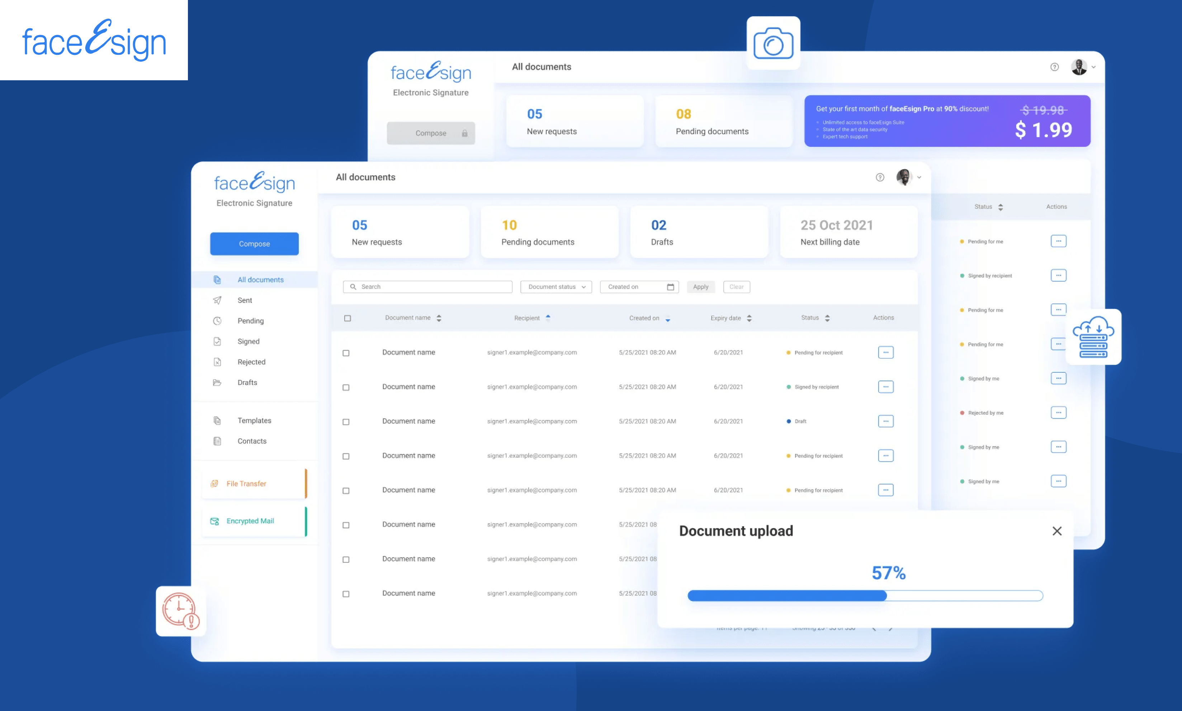
Task: Click the clock alert icon tile
Action: [x=181, y=611]
